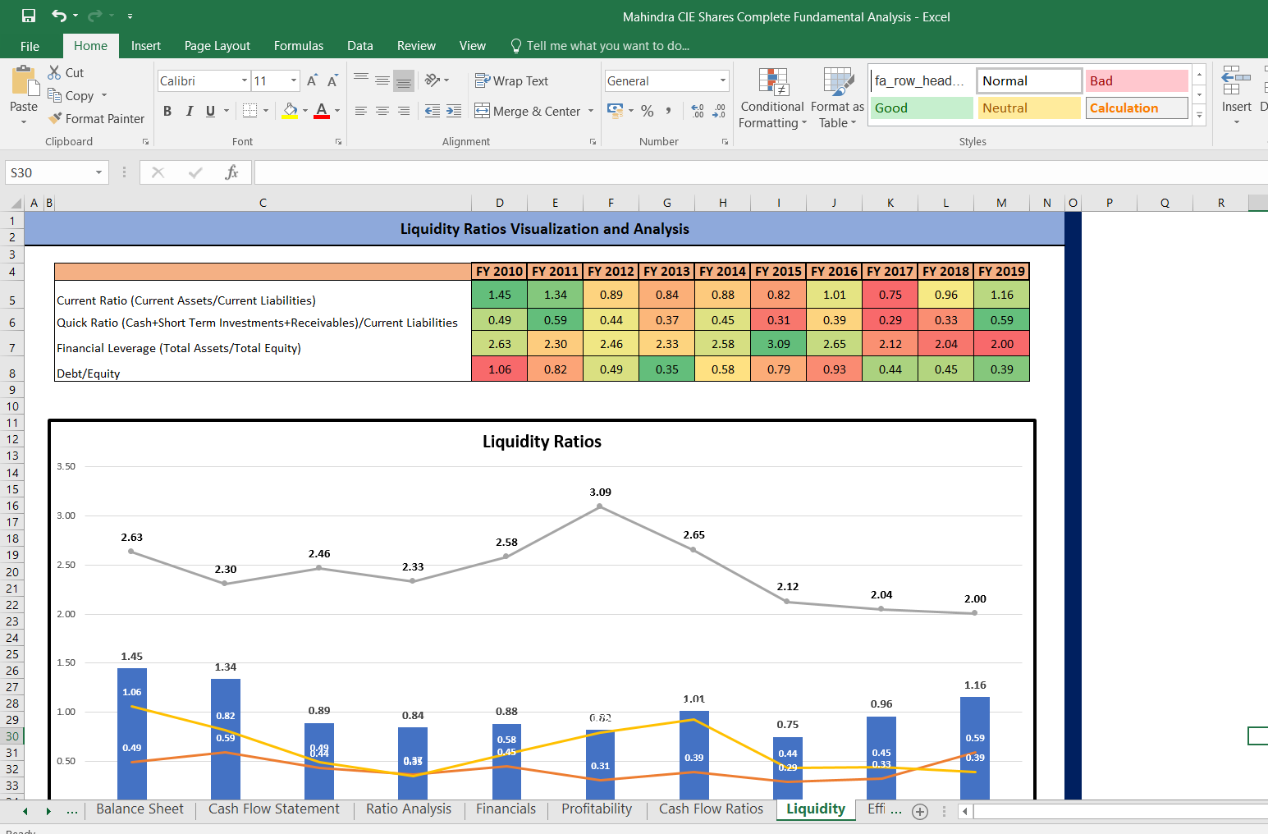Switch to the Page Layout tab
Screen dimensions: 1268x834
[x=217, y=46]
